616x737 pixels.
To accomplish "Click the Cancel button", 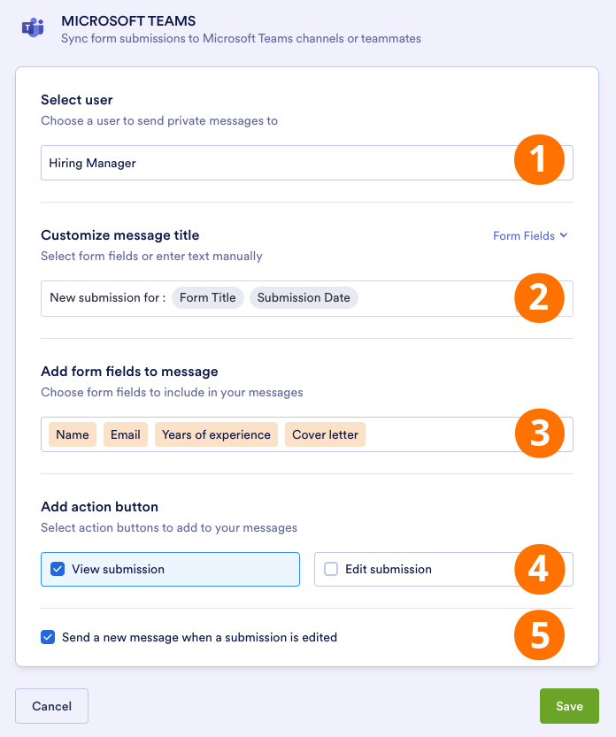I will (x=51, y=706).
